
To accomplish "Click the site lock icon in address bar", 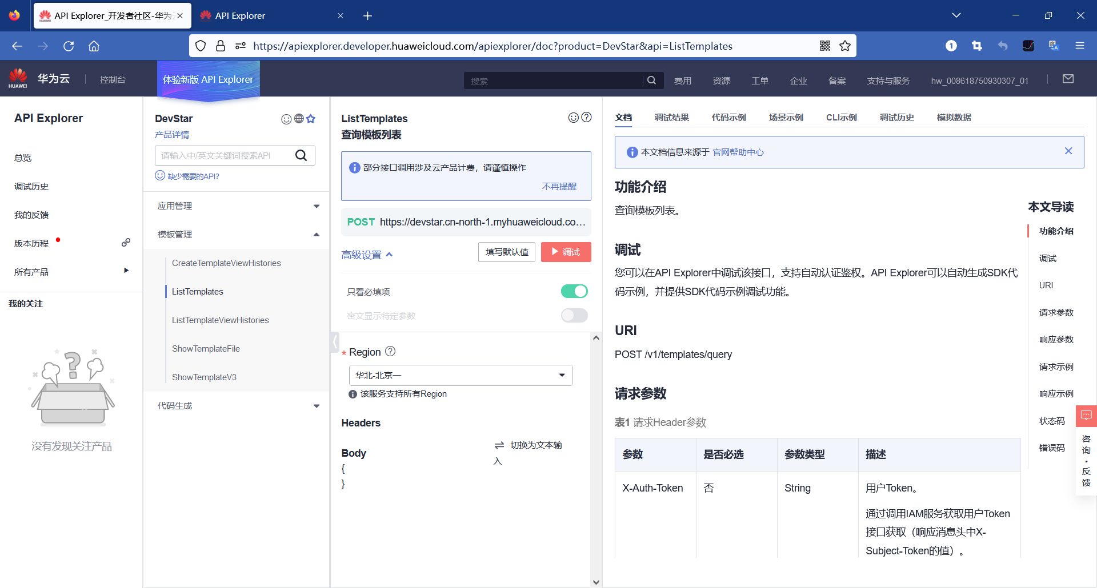I will point(221,46).
